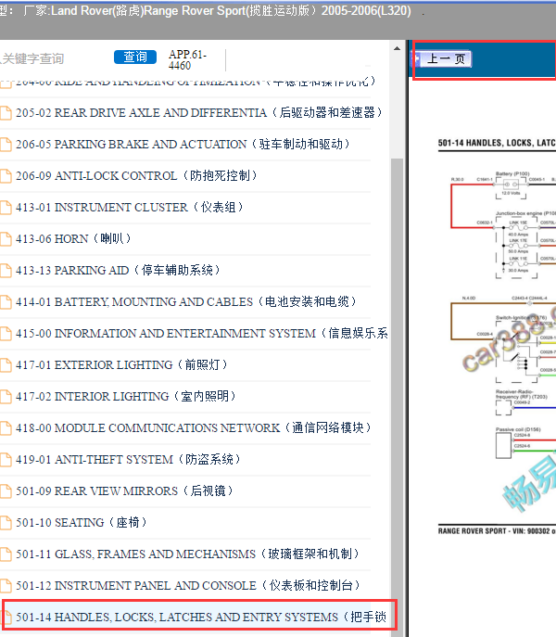Screen dimensions: 556x637
Task: Click document icon beside 413-06 HORN
Action: click(x=6, y=239)
